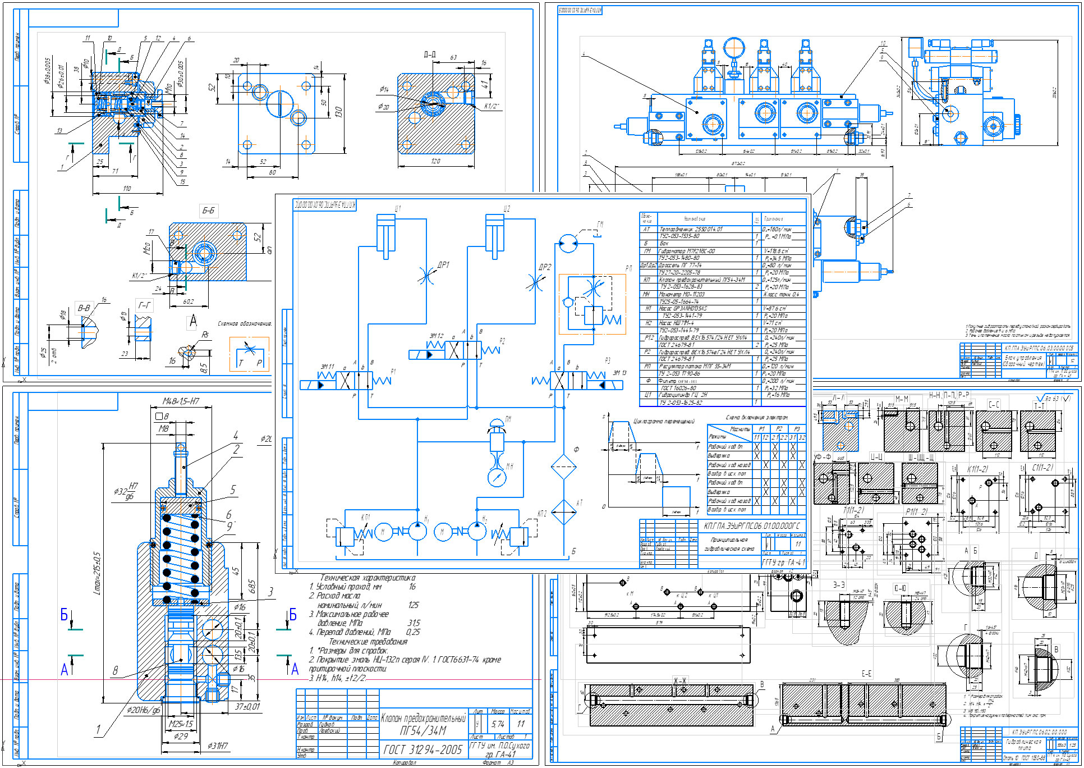Click the М-М section label

[902, 399]
